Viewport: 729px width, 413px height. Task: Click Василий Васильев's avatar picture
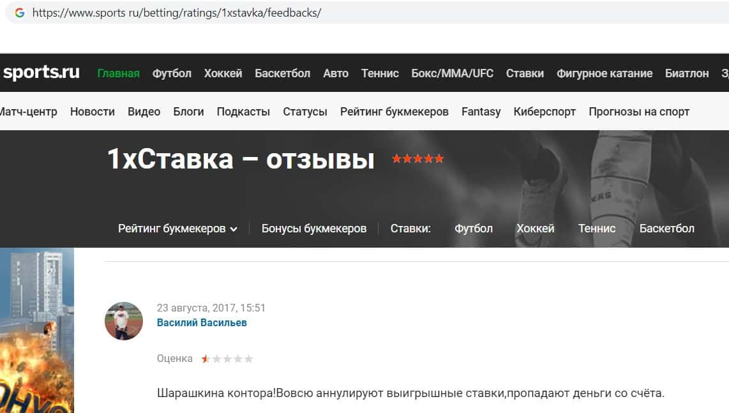point(124,321)
